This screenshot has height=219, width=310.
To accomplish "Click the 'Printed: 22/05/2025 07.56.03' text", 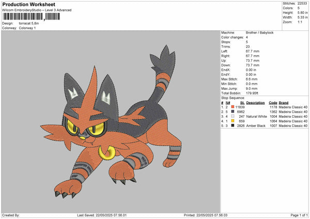I will coord(206,215).
